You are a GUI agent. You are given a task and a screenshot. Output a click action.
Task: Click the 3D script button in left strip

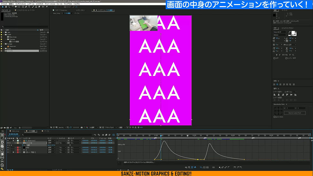(x=2, y=135)
